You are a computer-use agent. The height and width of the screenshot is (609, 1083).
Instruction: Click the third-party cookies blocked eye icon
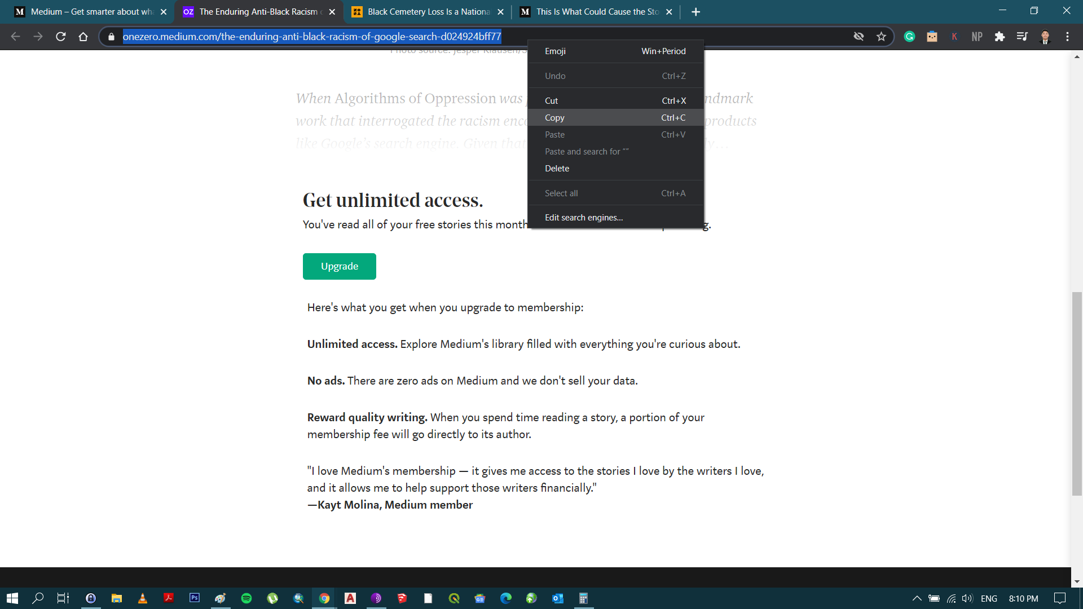[859, 37]
